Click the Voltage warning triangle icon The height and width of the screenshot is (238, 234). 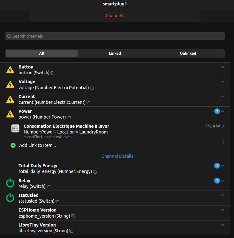[10, 84]
